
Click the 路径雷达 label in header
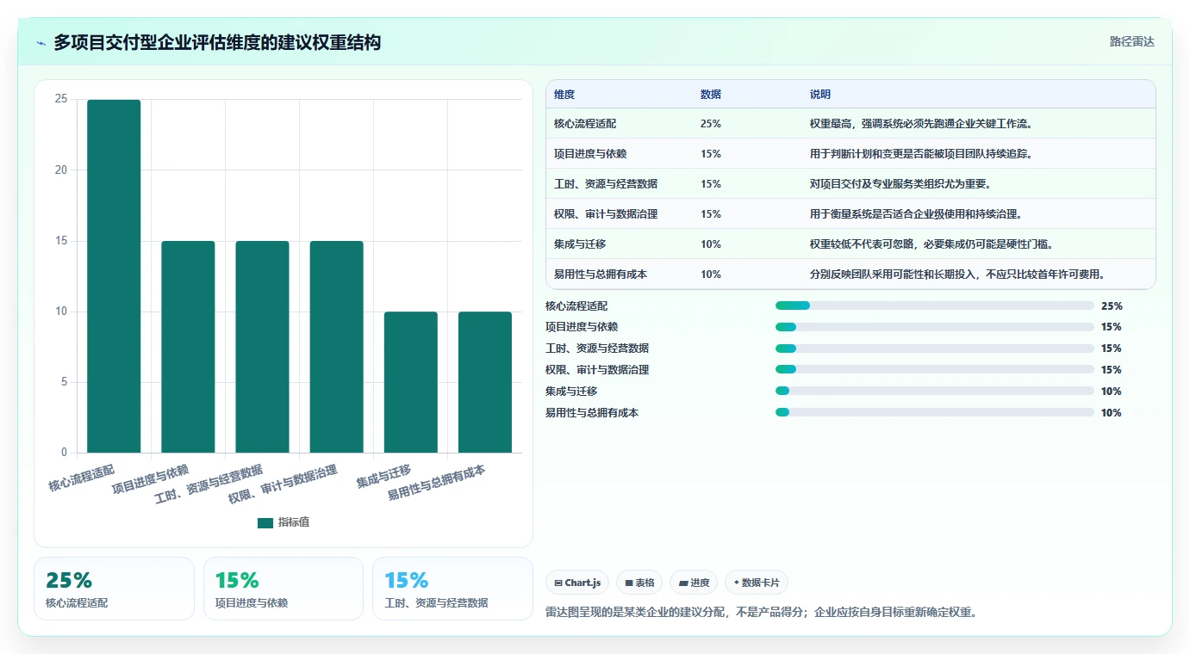coord(1131,41)
